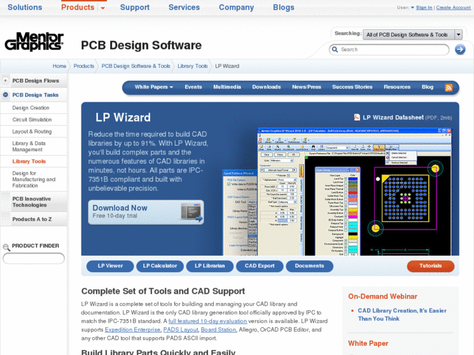Select Circuit Simulation in the sidebar
The width and height of the screenshot is (474, 355).
tap(32, 120)
